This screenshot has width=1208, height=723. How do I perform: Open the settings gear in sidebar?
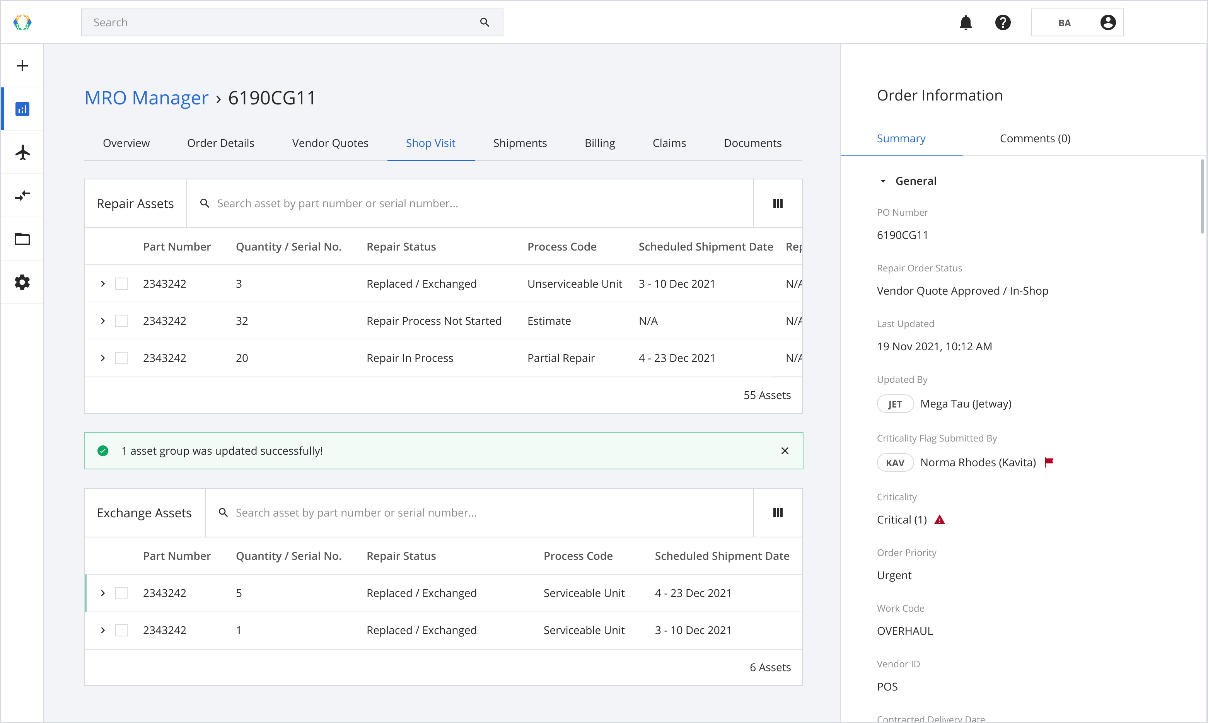[22, 282]
